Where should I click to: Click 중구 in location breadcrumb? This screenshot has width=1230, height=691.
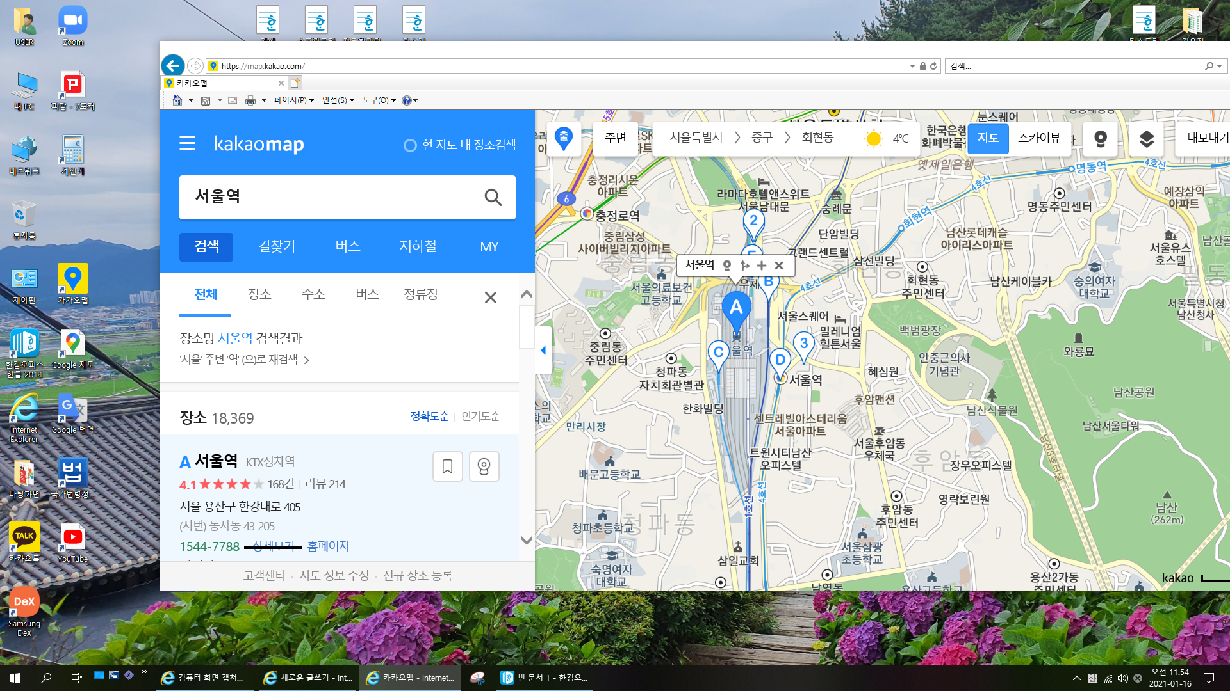pos(762,138)
